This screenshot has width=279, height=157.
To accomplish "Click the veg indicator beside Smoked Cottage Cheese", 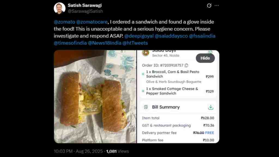I will (x=143, y=91).
